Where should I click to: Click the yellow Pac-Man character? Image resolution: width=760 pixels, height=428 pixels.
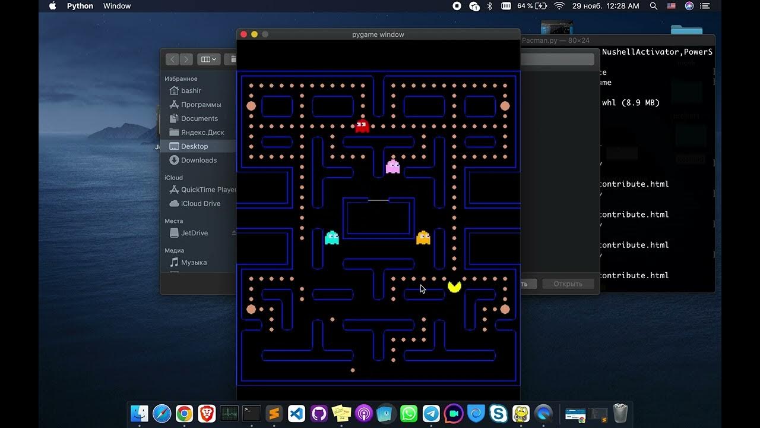(x=454, y=287)
